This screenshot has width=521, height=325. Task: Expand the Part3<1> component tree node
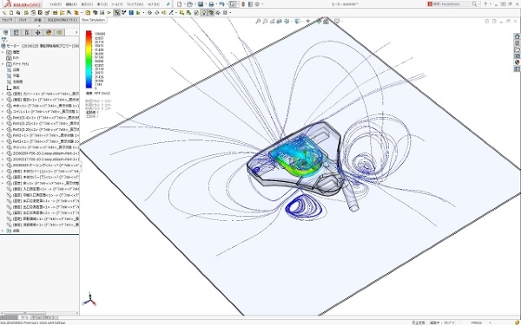[x=3, y=135]
